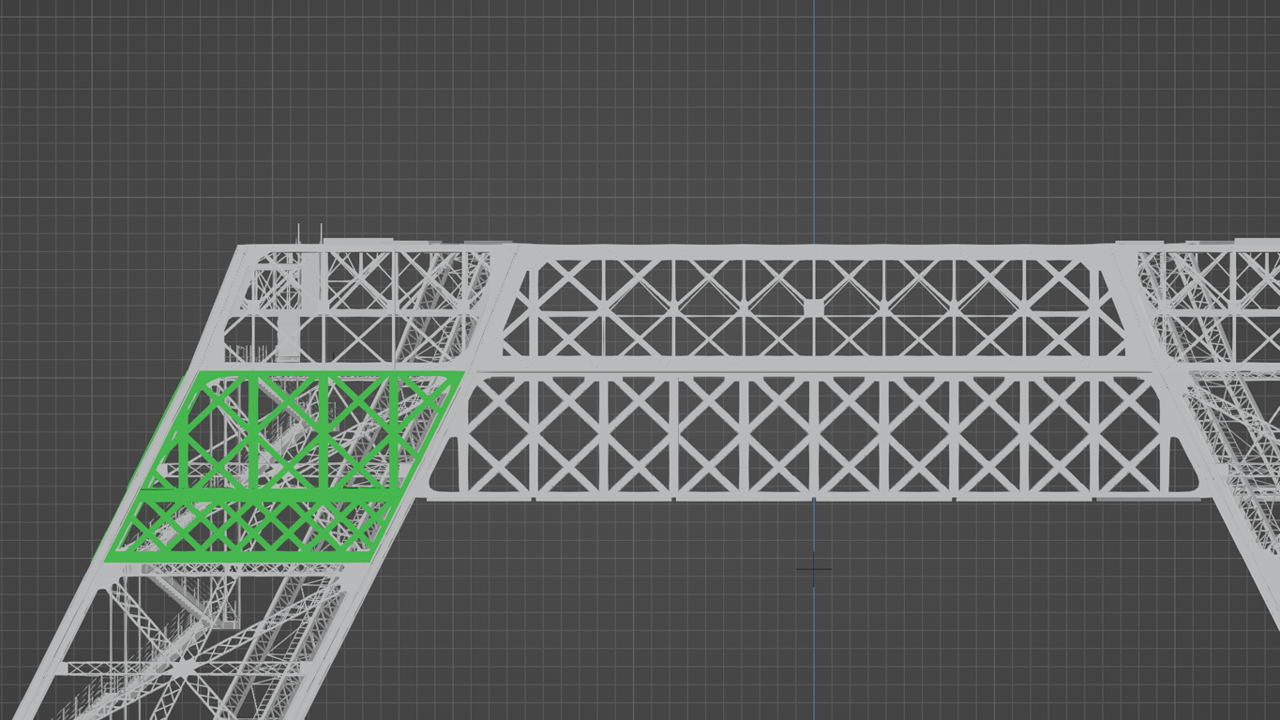
Task: Click the black crosshair cursor below the bridge
Action: (x=813, y=568)
